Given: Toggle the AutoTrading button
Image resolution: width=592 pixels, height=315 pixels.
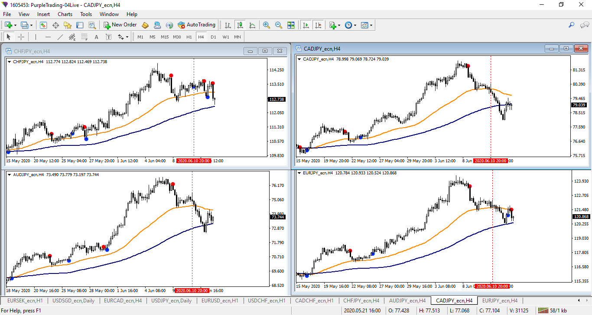Looking at the screenshot, I should (196, 25).
